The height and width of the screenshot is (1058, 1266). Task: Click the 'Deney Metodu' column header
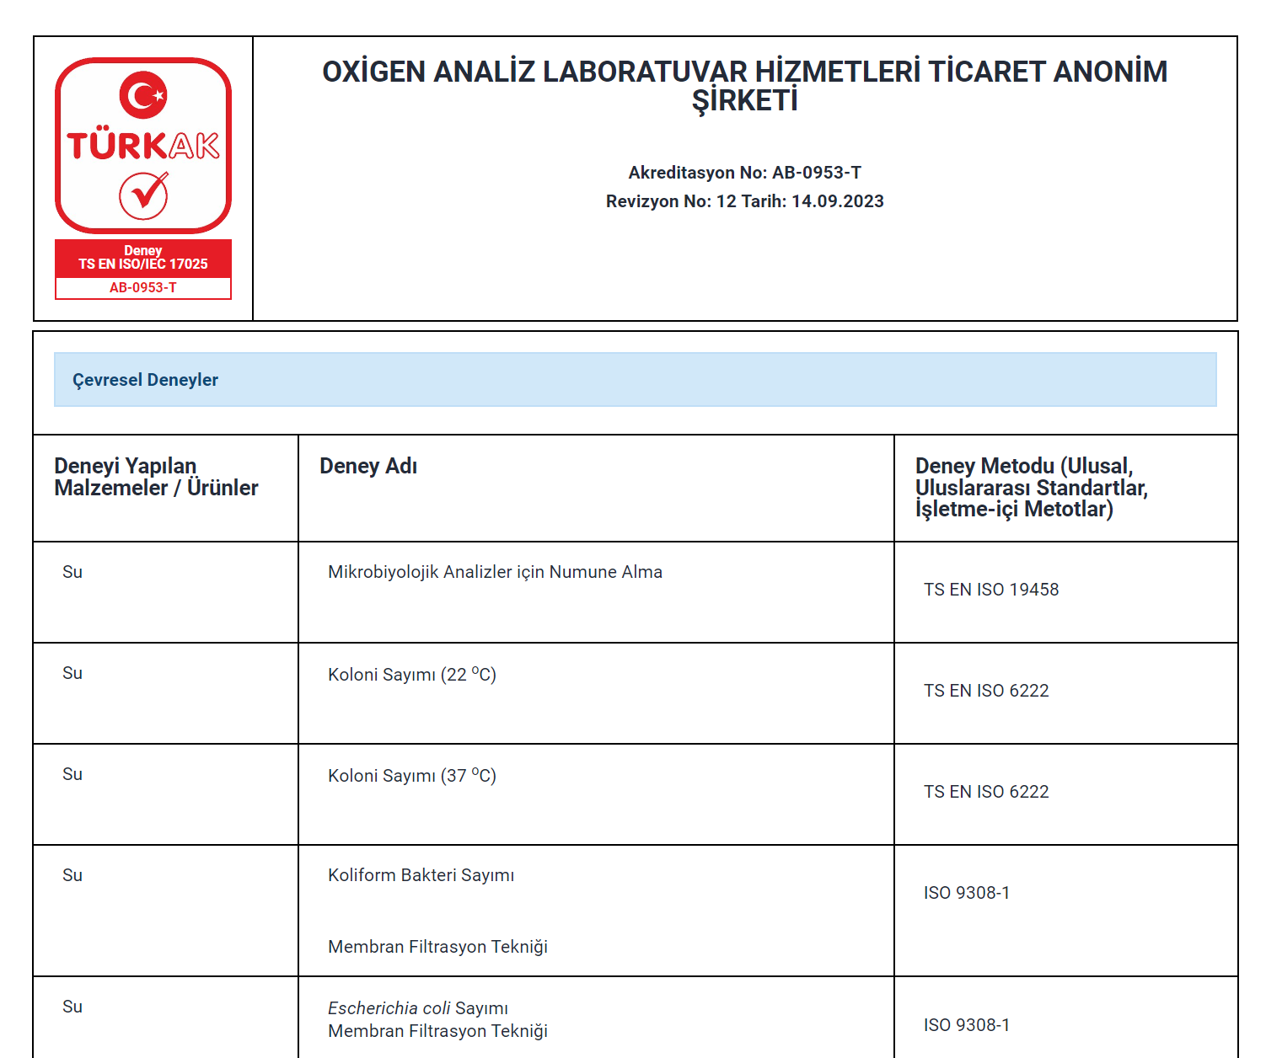(x=1032, y=488)
